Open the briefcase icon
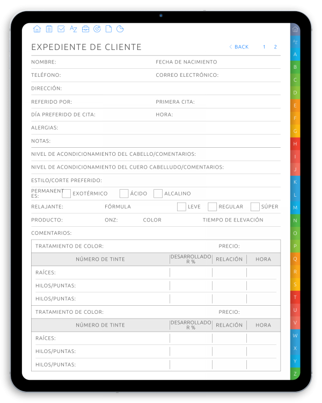The height and width of the screenshot is (403, 322). [85, 29]
